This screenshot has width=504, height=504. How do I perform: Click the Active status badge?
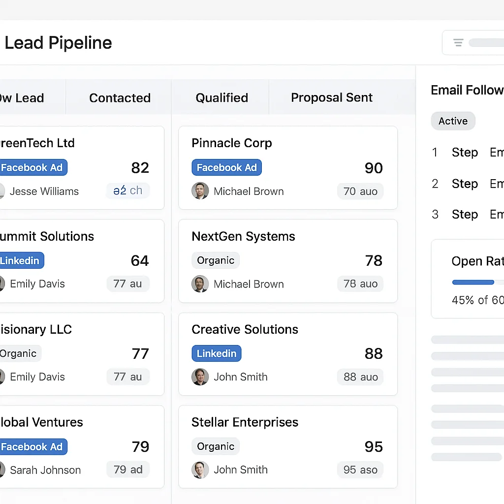click(x=453, y=121)
